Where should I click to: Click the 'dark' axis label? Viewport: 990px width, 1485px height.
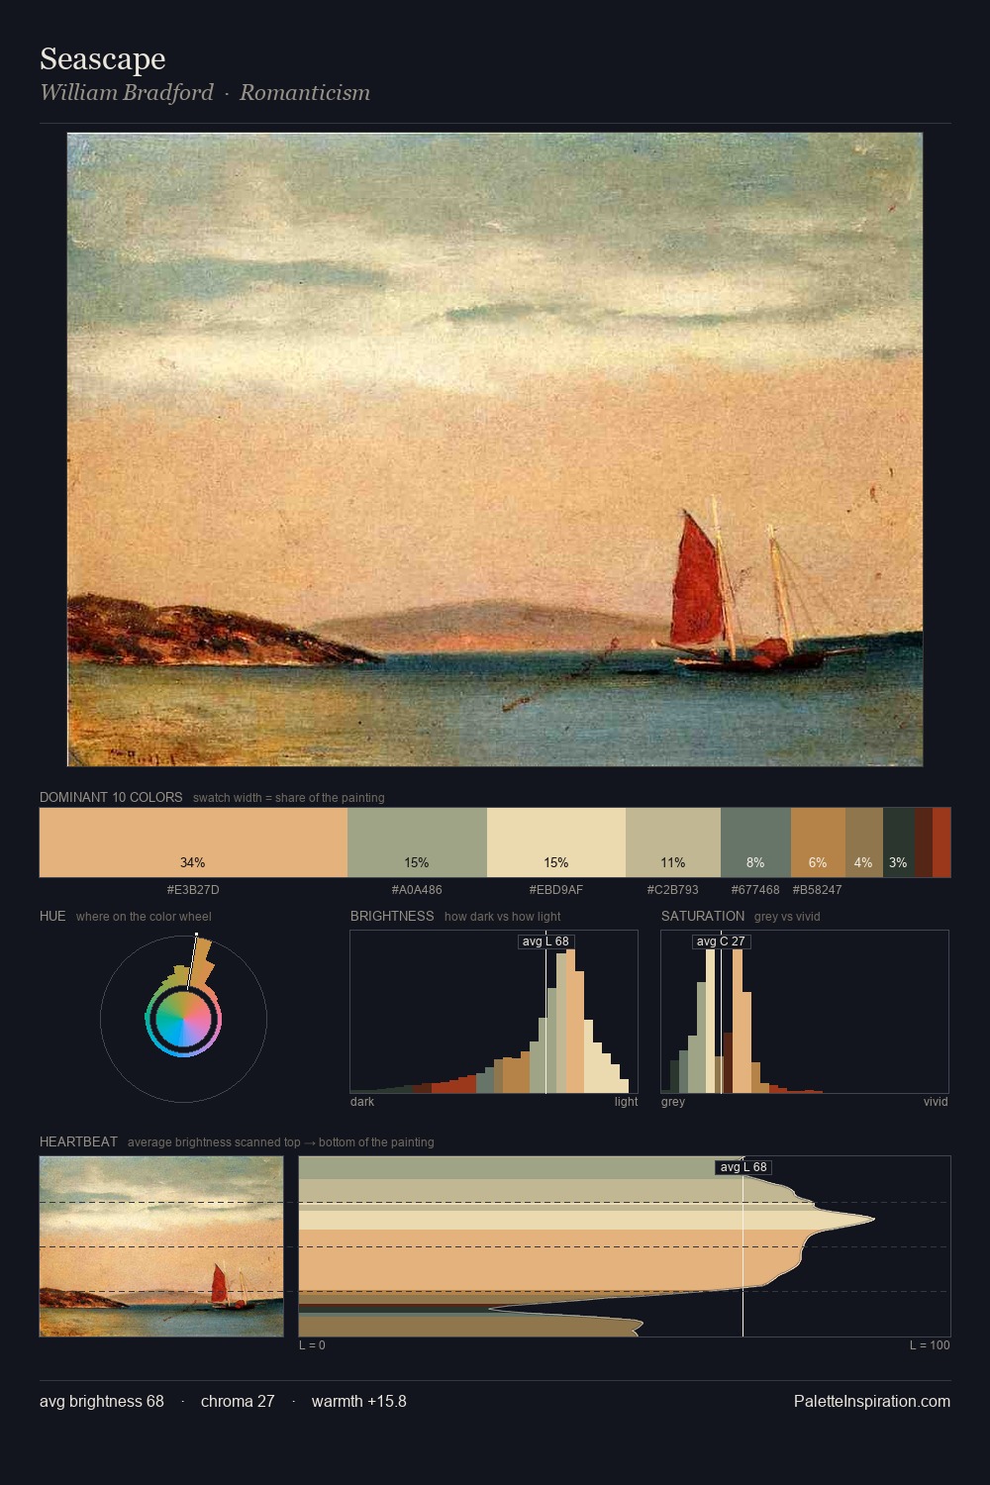coord(362,1102)
